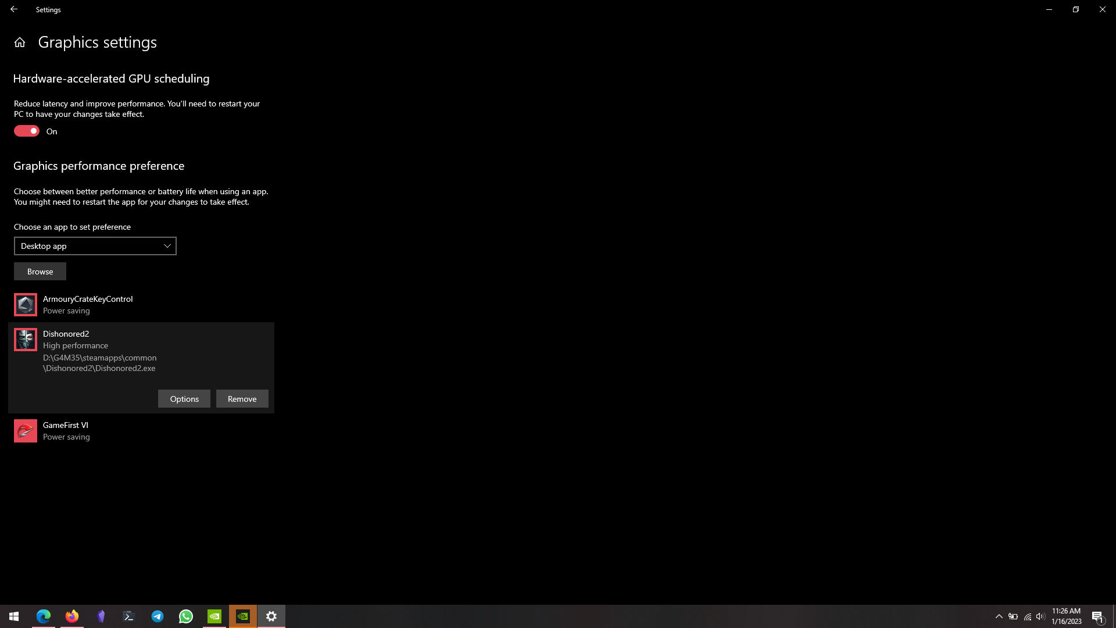Click the Dishonored2 app icon
Screen dimensions: 1116x628
26,340
